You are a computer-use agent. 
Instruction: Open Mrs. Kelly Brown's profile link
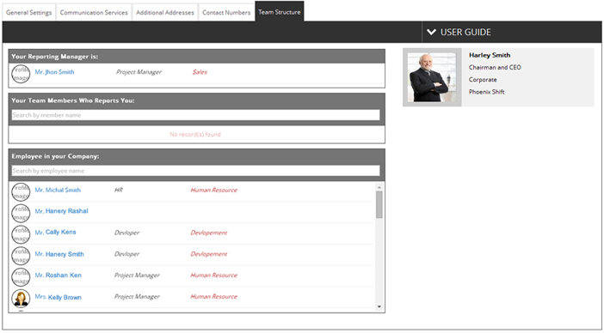(59, 297)
